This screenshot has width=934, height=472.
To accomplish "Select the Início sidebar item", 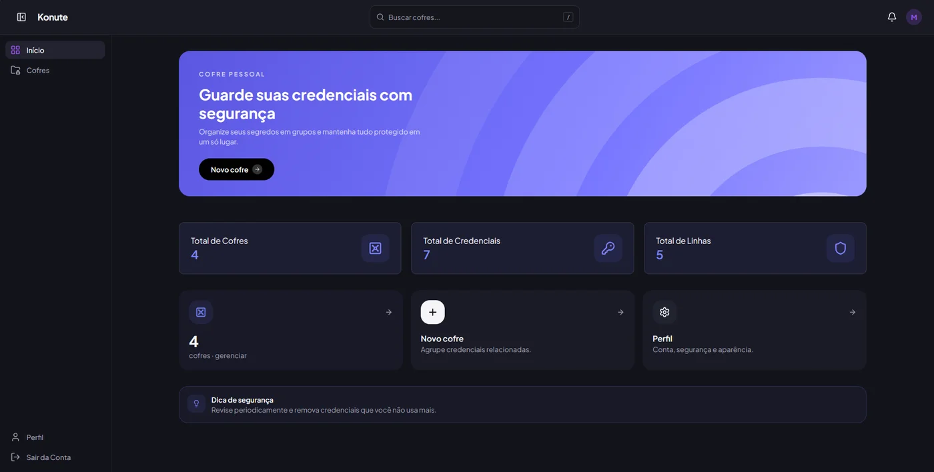I will click(x=55, y=50).
